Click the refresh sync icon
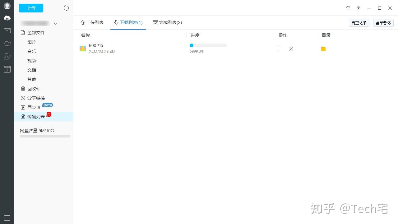The image size is (398, 224). click(66, 8)
